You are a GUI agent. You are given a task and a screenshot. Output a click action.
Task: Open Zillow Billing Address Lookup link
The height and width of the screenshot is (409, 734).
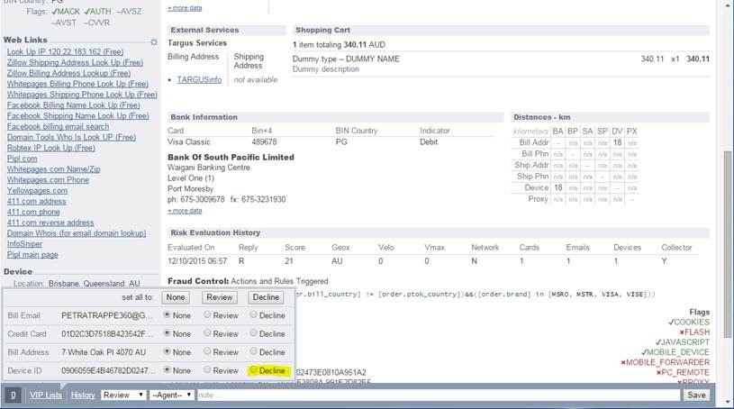tap(68, 73)
